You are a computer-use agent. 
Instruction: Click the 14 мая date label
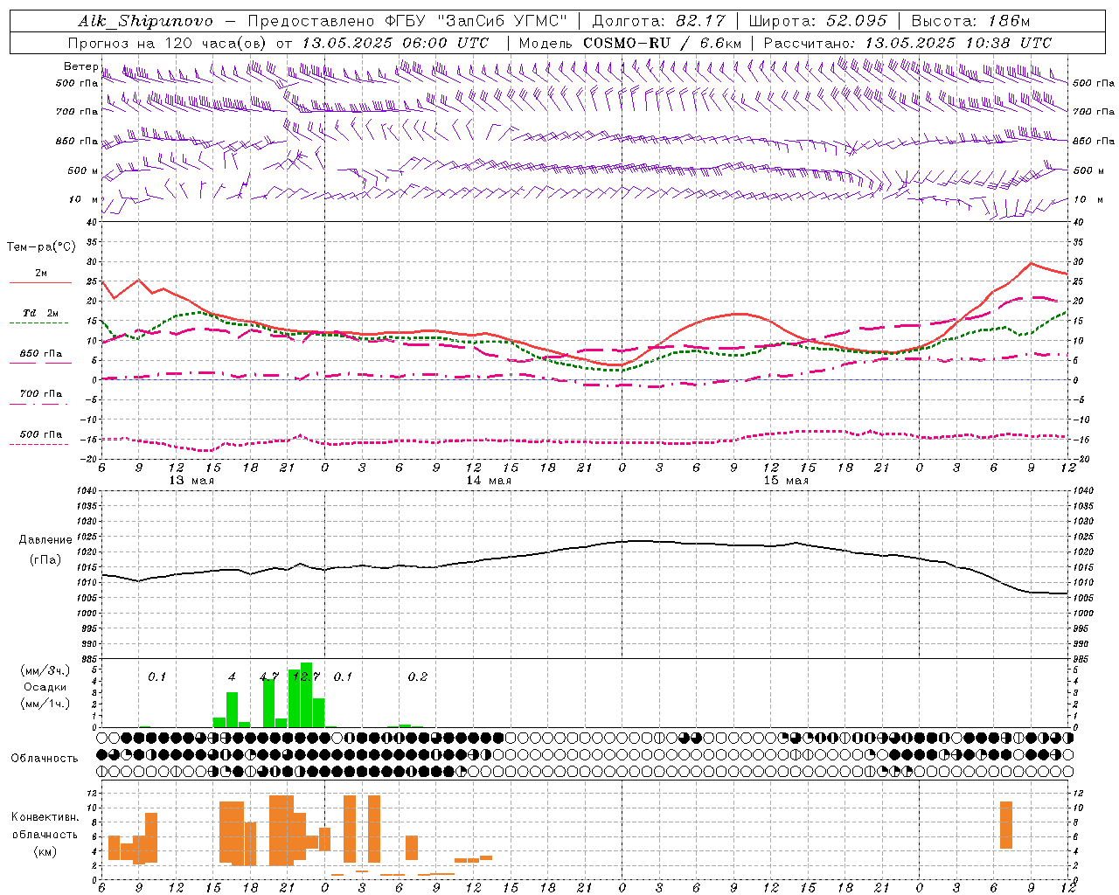489,480
